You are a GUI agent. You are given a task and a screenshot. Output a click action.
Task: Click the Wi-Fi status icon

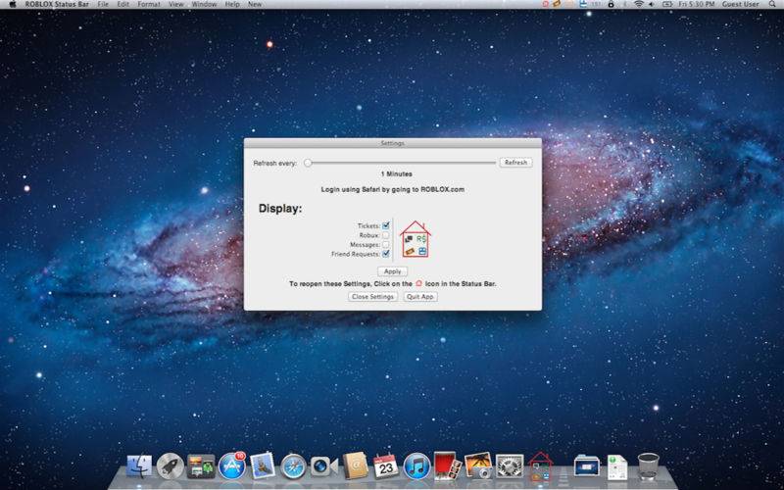(x=639, y=4)
